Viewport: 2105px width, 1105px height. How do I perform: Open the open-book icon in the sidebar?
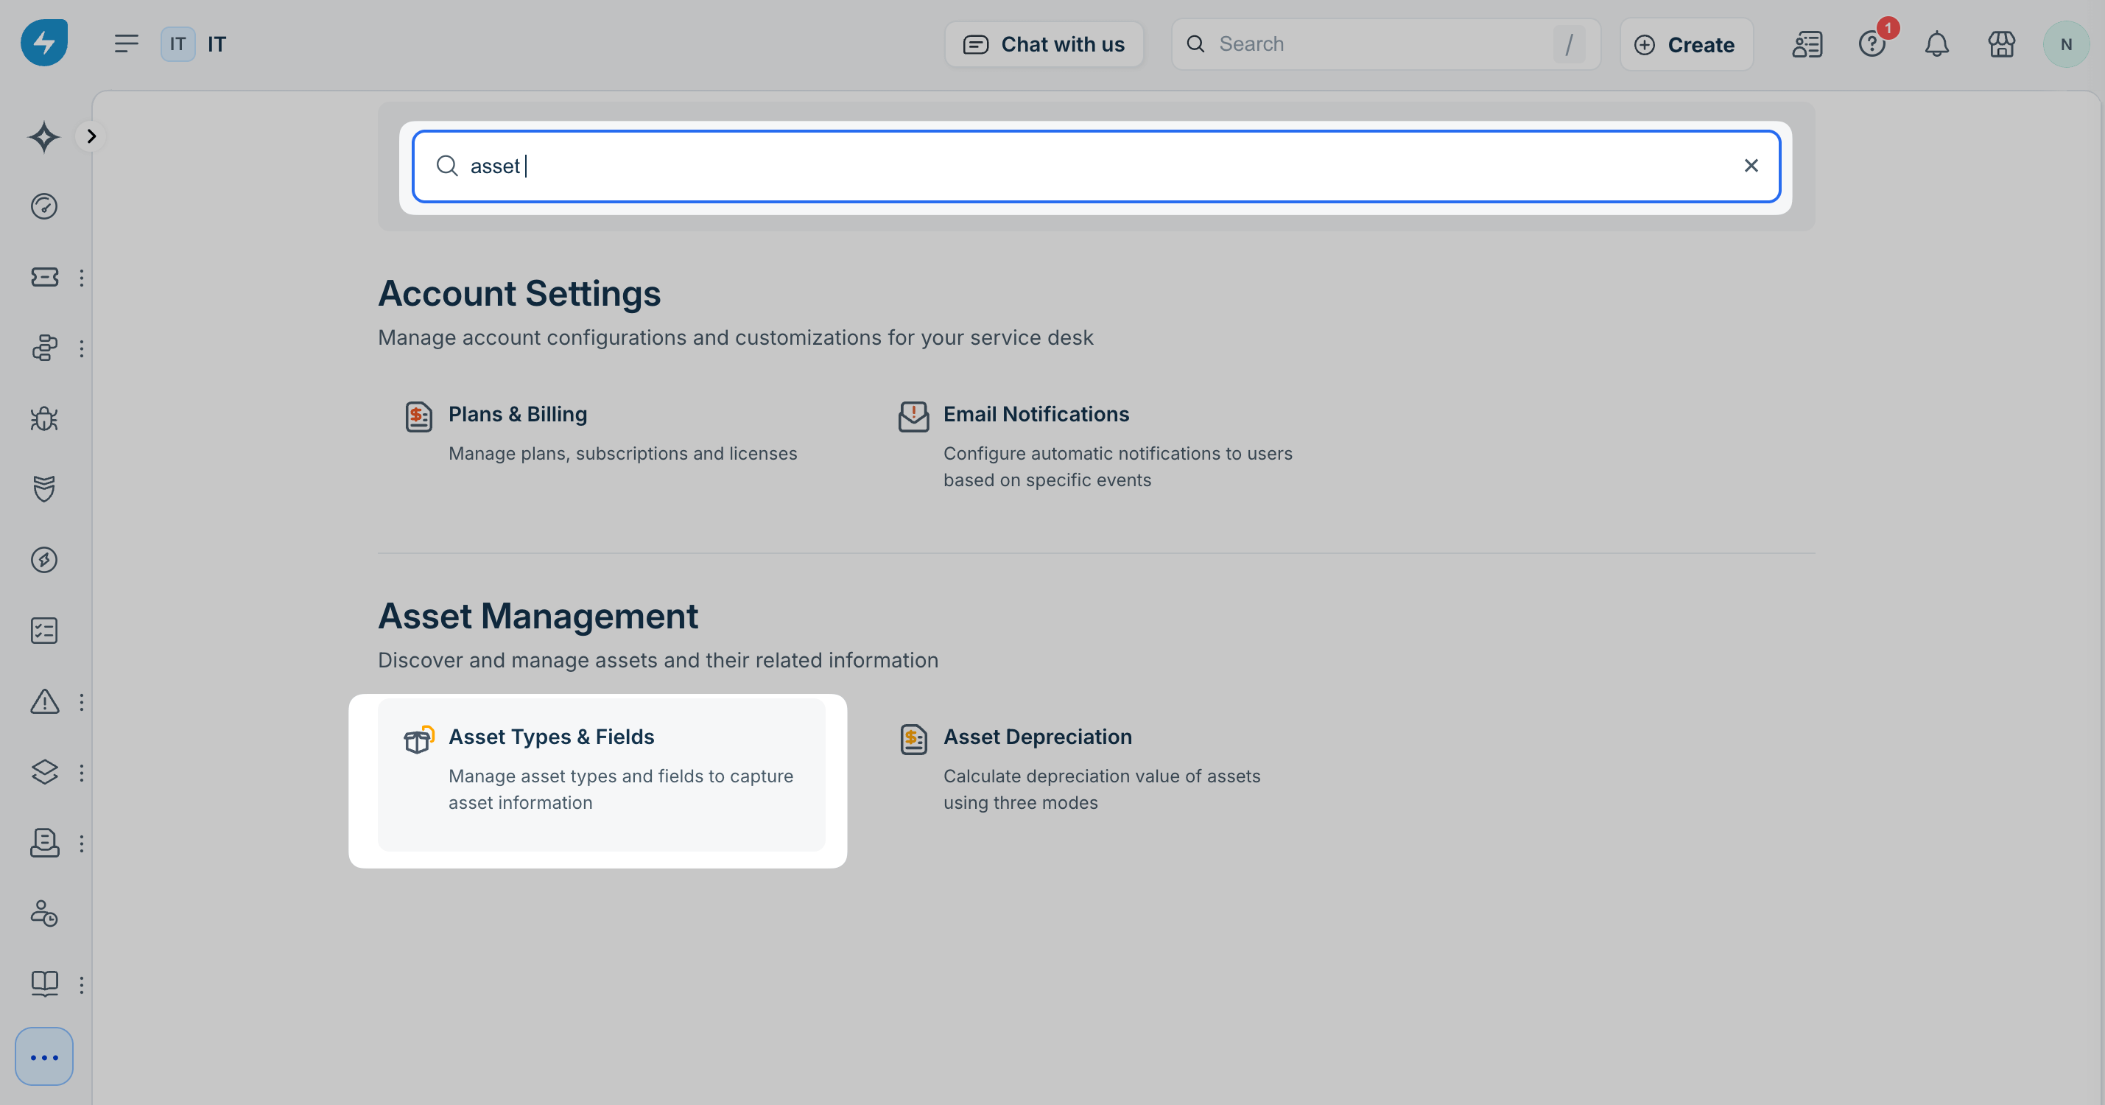[44, 984]
